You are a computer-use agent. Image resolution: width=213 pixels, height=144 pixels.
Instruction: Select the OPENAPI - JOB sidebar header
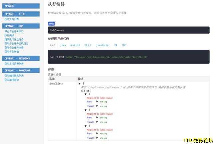coord(21,26)
